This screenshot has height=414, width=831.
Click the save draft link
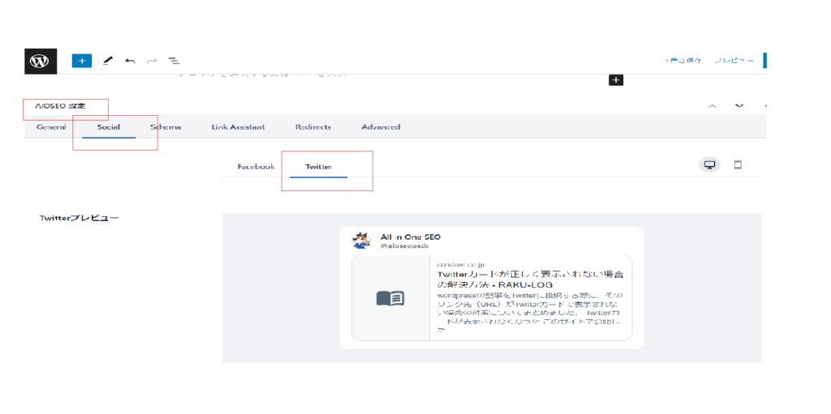pyautogui.click(x=683, y=61)
